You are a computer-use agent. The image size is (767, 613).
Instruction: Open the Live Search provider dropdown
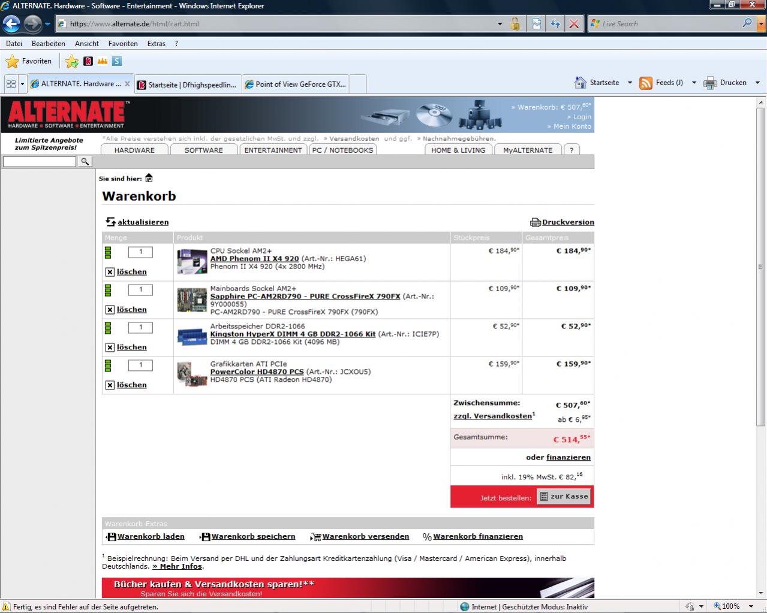click(761, 24)
